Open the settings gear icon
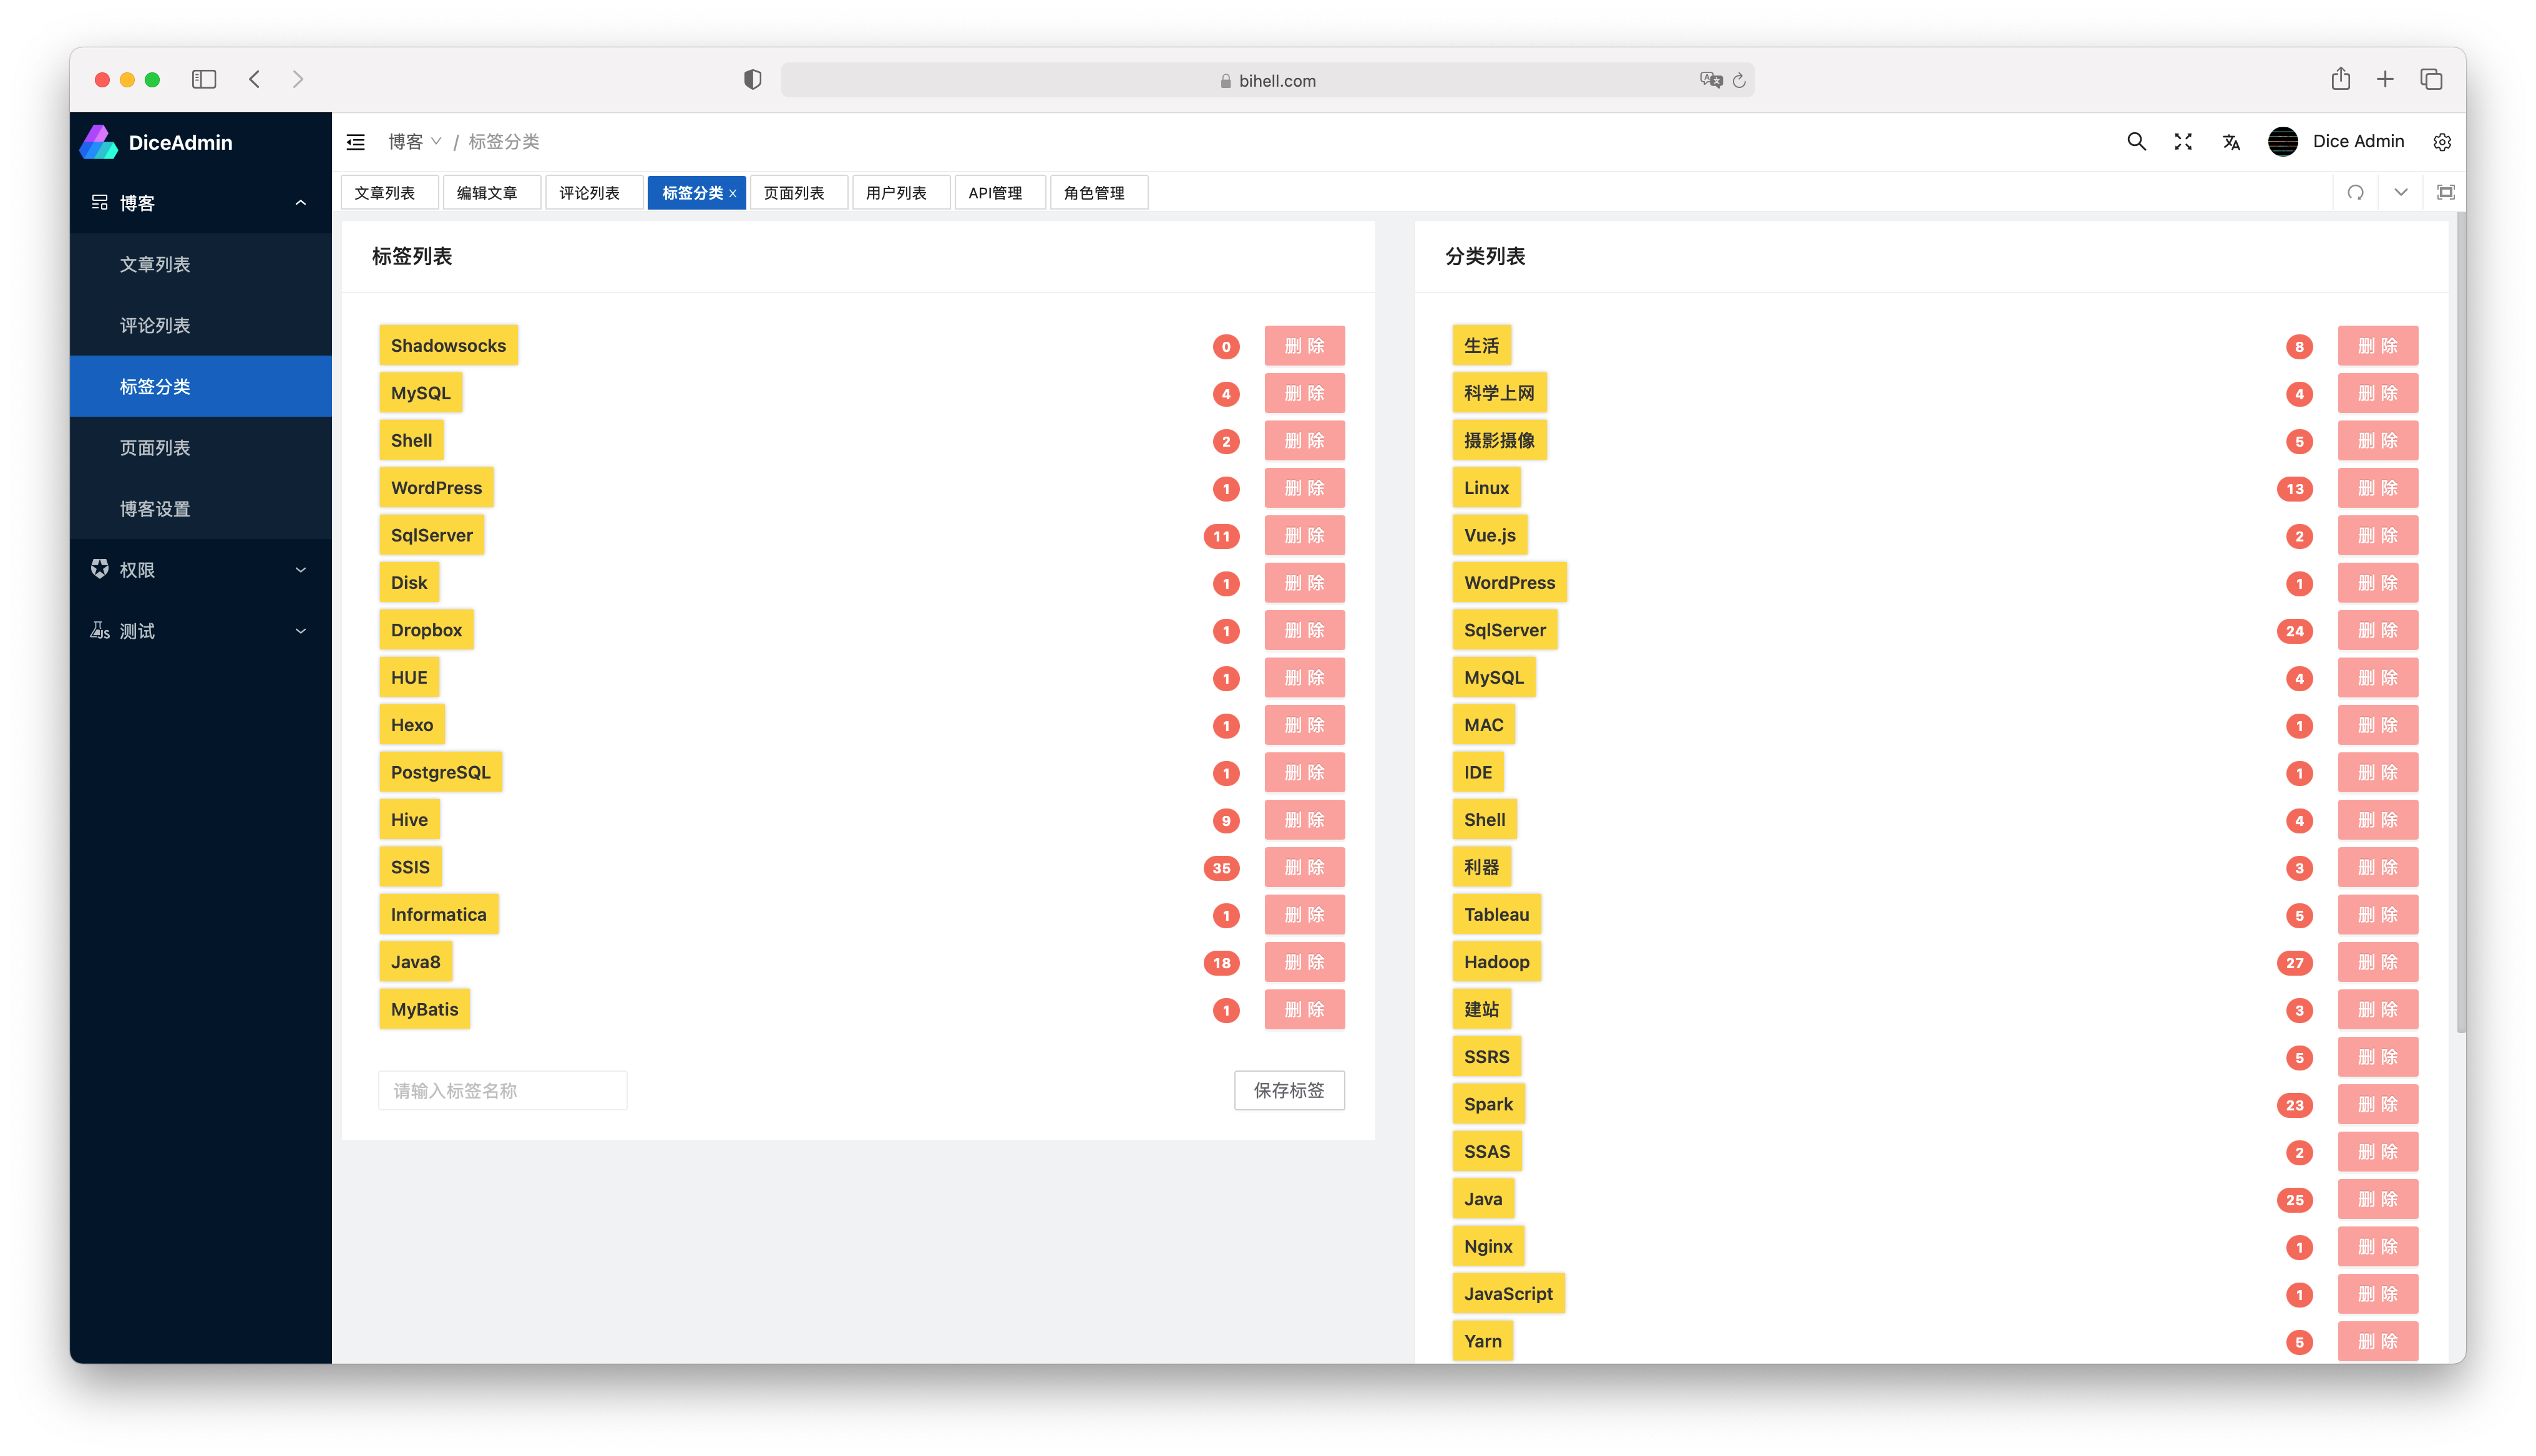Image resolution: width=2536 pixels, height=1456 pixels. click(x=2442, y=142)
